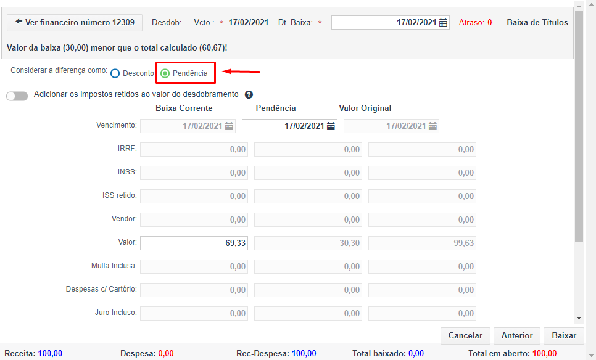Image resolution: width=596 pixels, height=360 pixels.
Task: Open help icon next to impostos retidos
Action: pyautogui.click(x=249, y=94)
